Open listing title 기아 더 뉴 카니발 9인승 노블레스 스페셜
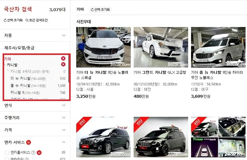The image size is (247, 160). click(x=102, y=75)
